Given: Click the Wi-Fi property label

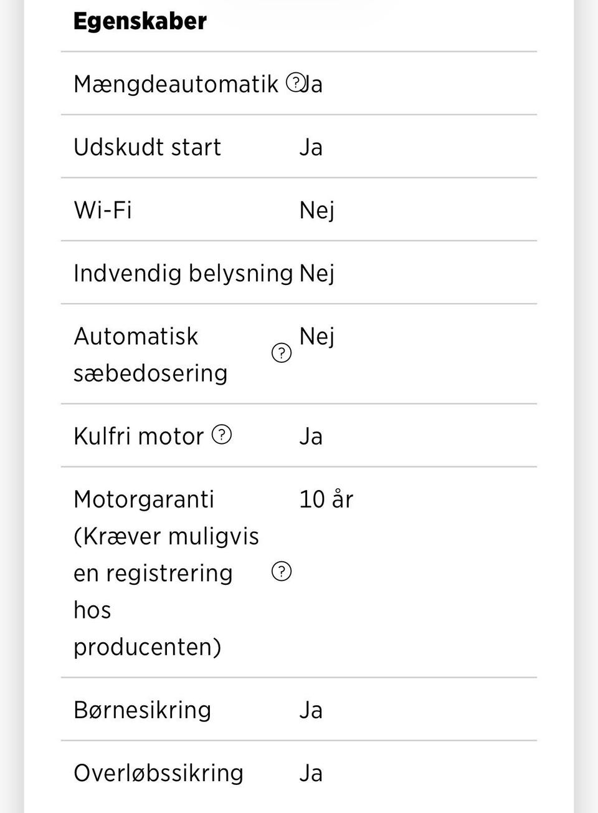Looking at the screenshot, I should point(103,210).
